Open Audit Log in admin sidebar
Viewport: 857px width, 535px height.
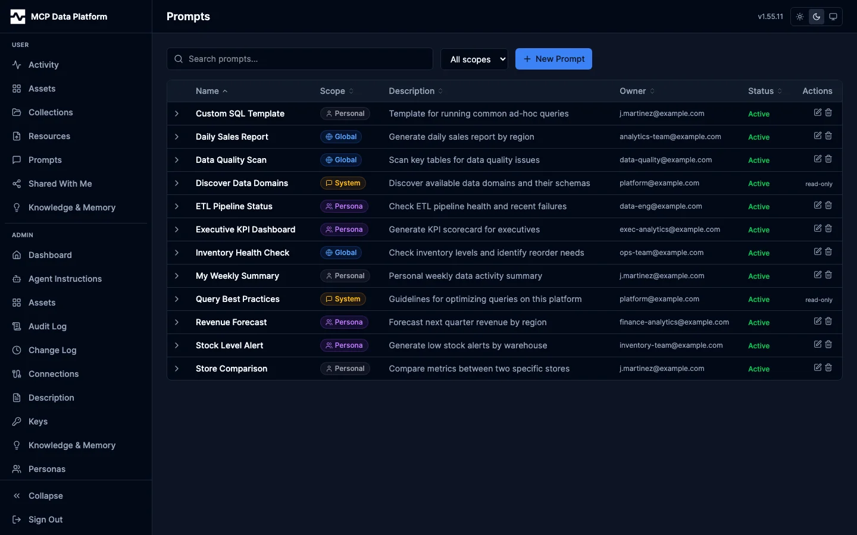(x=48, y=326)
